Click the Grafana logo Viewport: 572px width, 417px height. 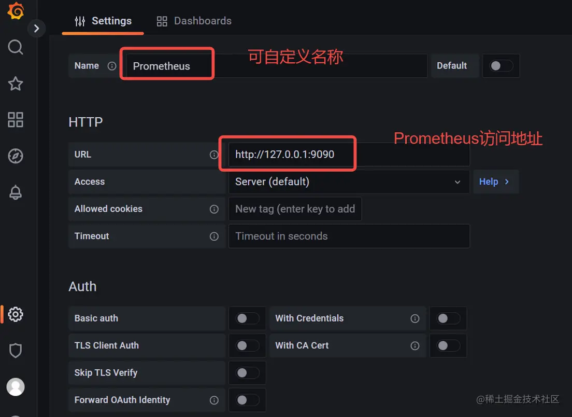pos(16,10)
